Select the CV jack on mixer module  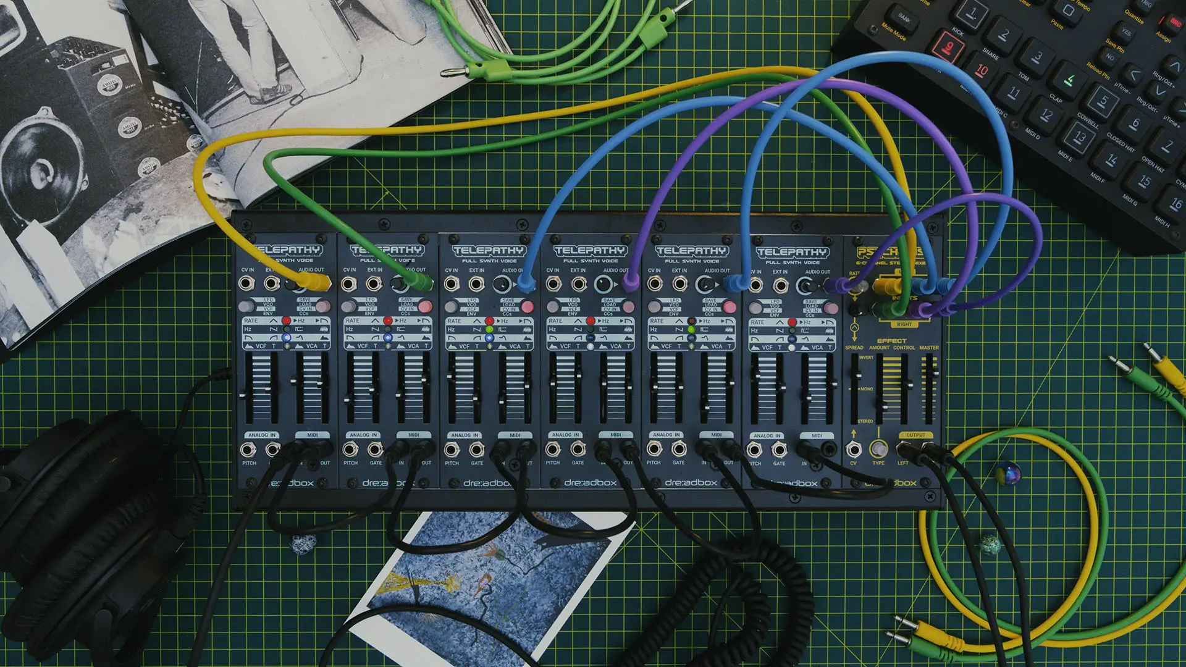click(854, 448)
